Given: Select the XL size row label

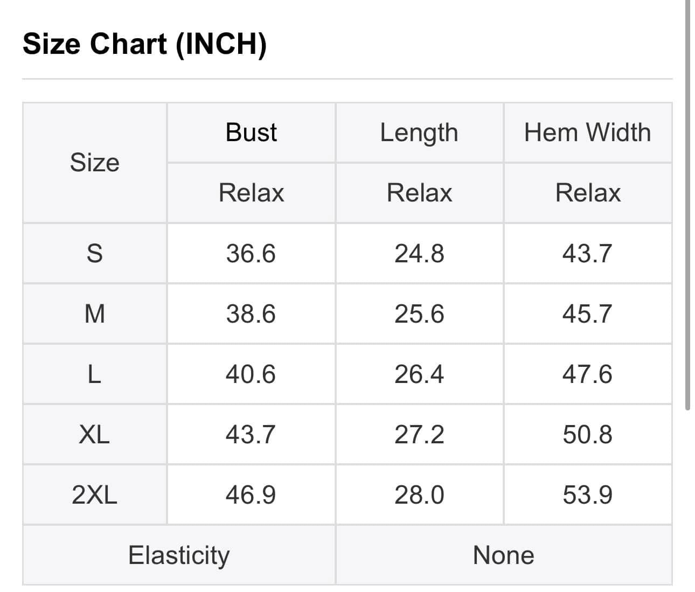Looking at the screenshot, I should (x=95, y=434).
